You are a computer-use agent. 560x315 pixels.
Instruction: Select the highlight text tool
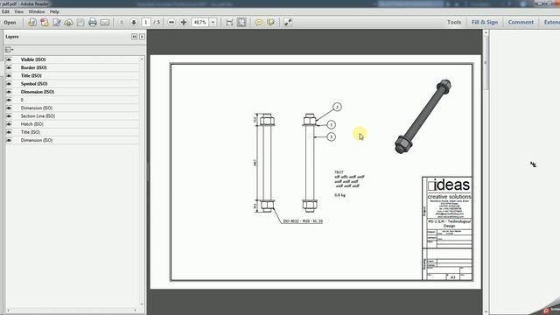[270, 23]
